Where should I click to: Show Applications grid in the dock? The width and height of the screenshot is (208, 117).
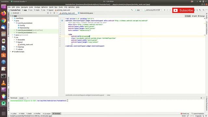point(4,113)
